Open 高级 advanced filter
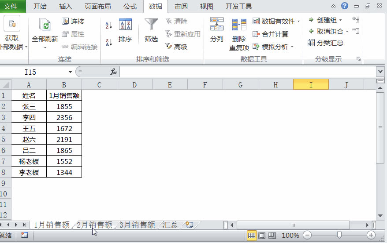Screen dimensions: 387x243 tap(176, 47)
